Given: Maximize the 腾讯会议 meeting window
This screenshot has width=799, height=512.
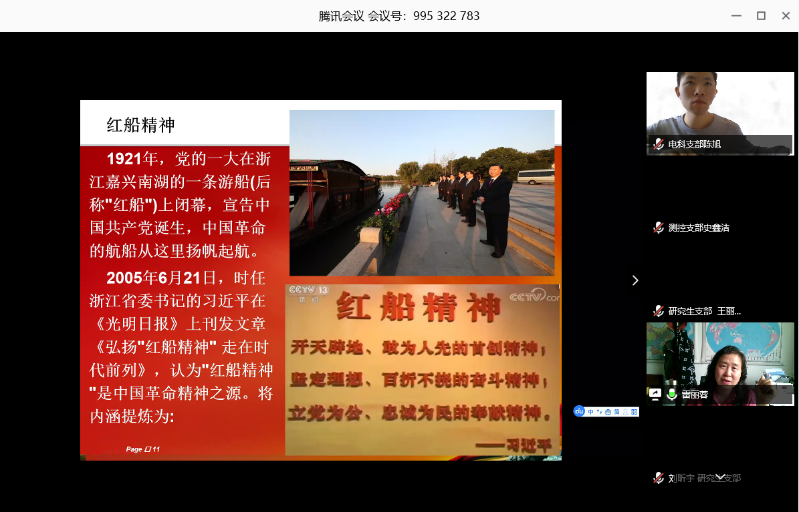Looking at the screenshot, I should coord(761,16).
